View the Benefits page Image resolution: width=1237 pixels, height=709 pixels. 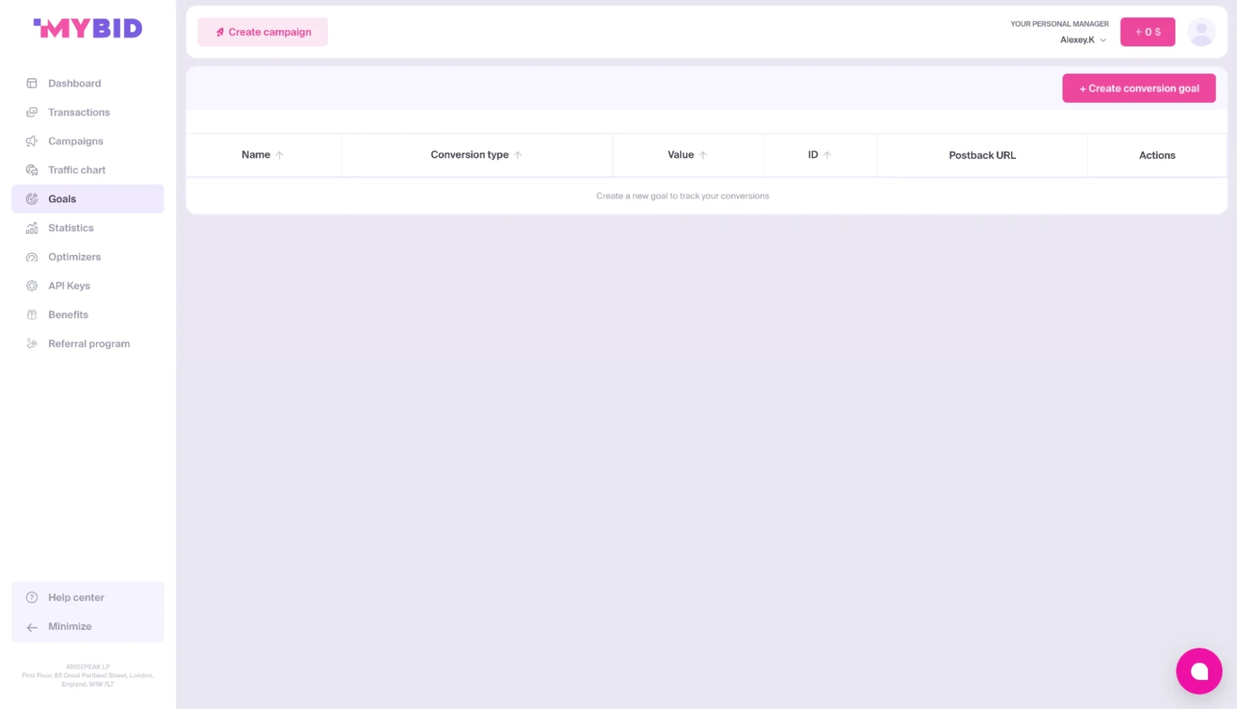[88, 315]
